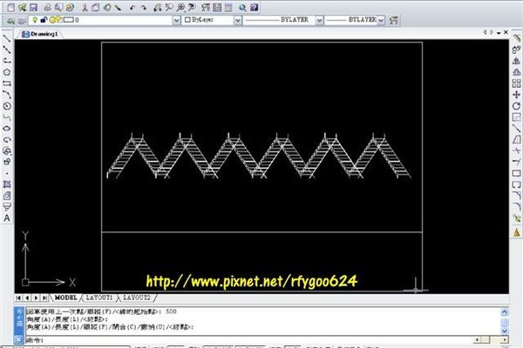Click command history scroll down arrow

point(505,331)
